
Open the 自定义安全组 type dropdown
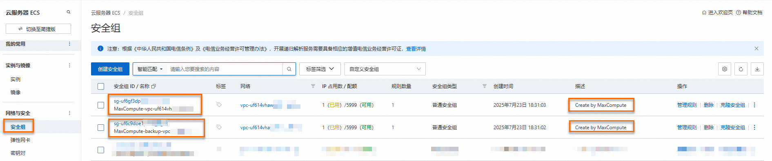385,69
